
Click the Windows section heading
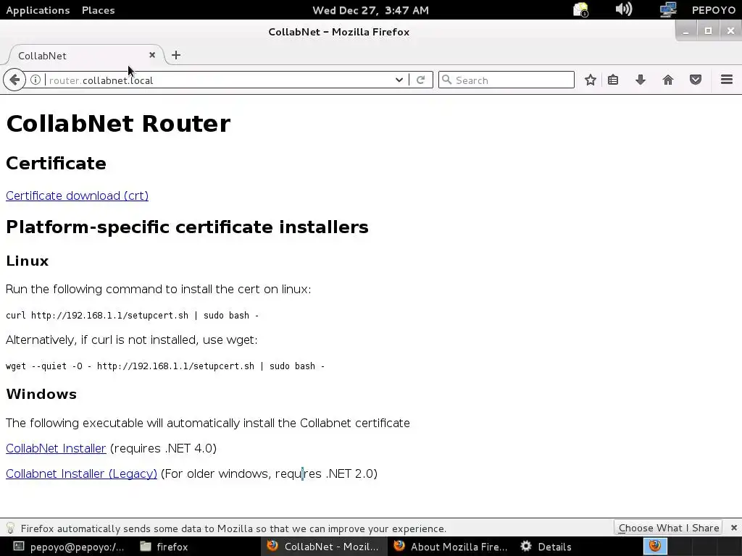coord(41,394)
